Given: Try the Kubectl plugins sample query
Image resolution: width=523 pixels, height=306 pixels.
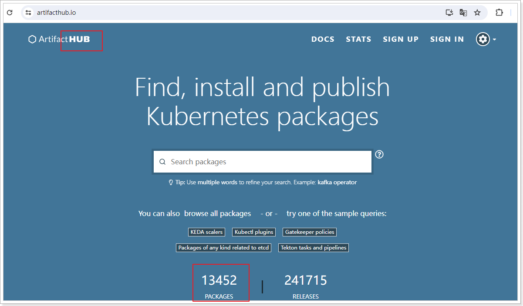Looking at the screenshot, I should 254,232.
